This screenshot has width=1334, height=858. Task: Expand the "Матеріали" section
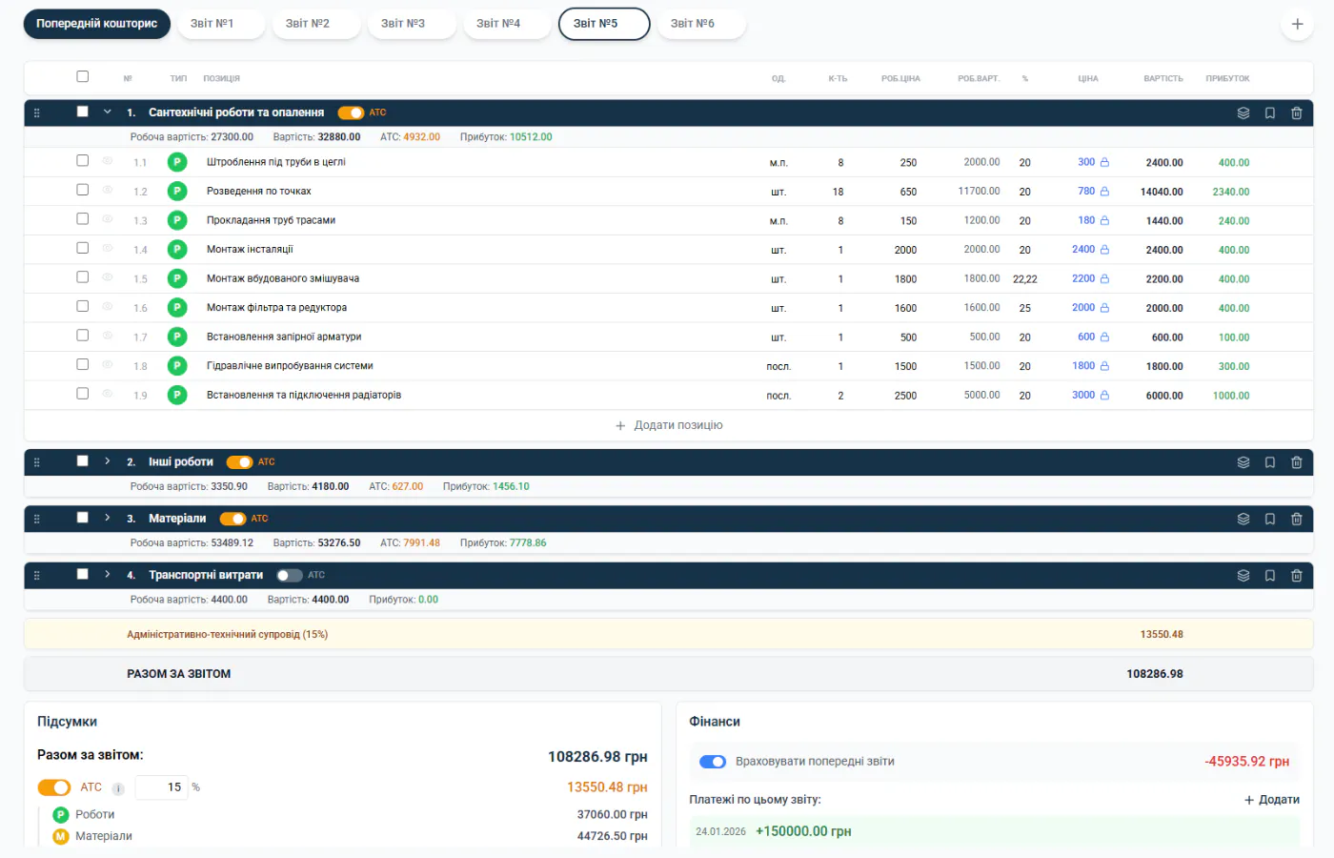click(108, 518)
